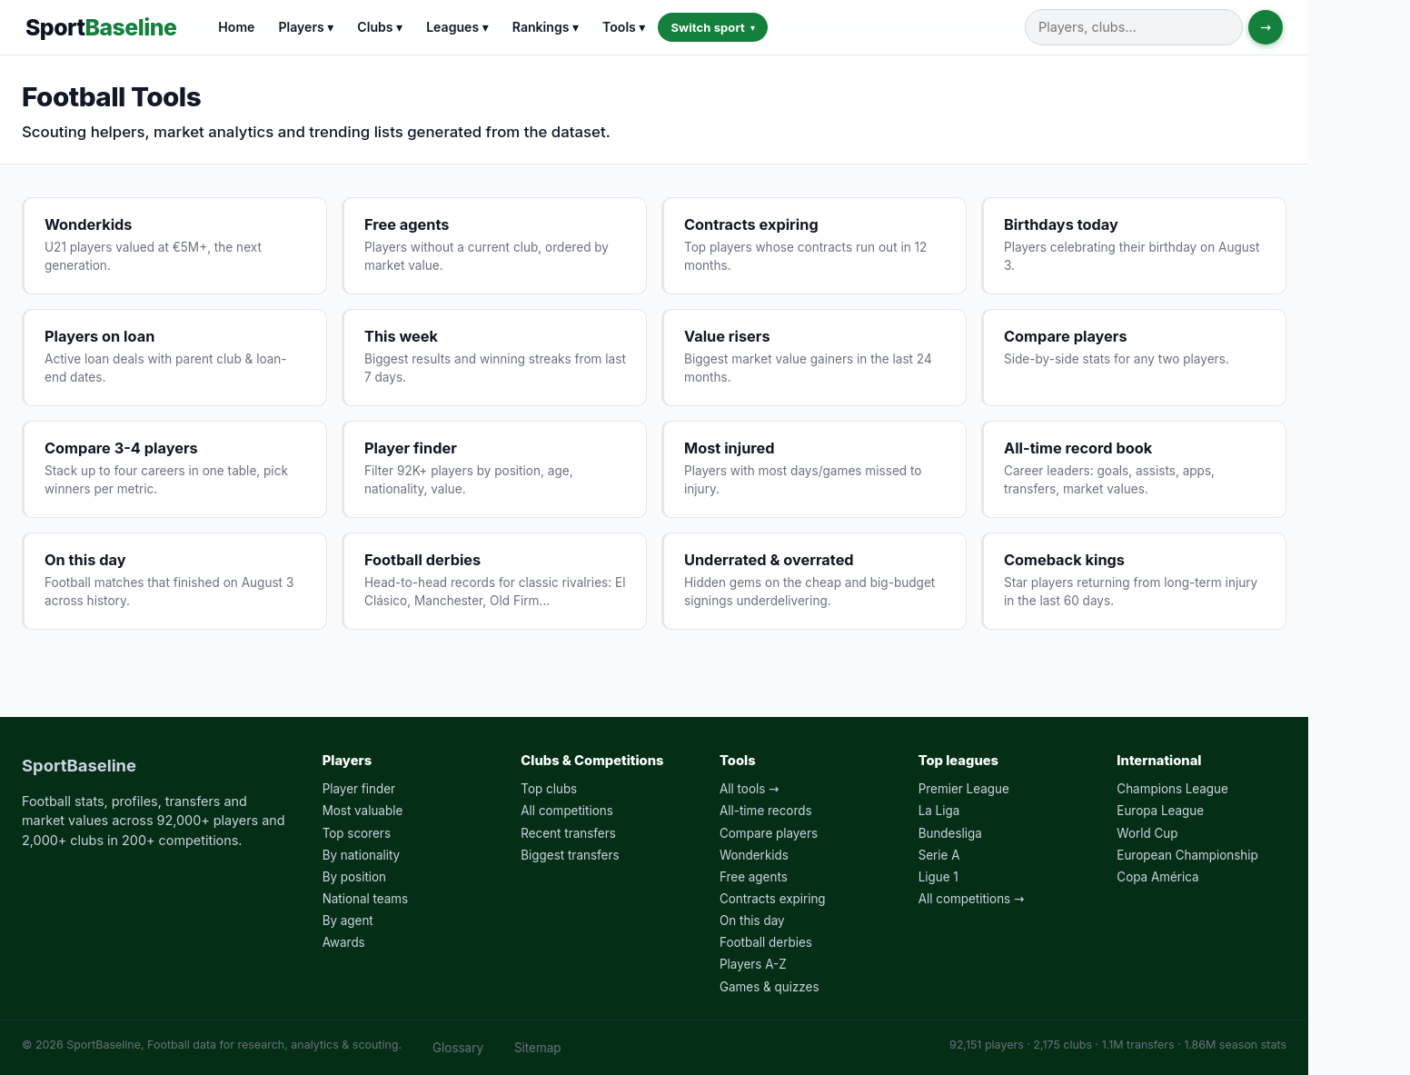This screenshot has height=1075, width=1410.
Task: Open the SportBaseline logo home link
Action: (101, 27)
